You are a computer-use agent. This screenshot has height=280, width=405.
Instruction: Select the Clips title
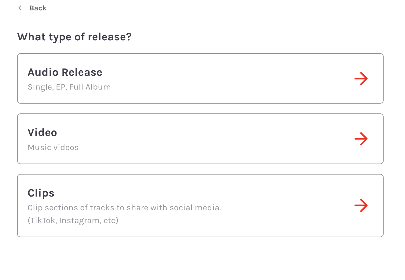(x=41, y=193)
